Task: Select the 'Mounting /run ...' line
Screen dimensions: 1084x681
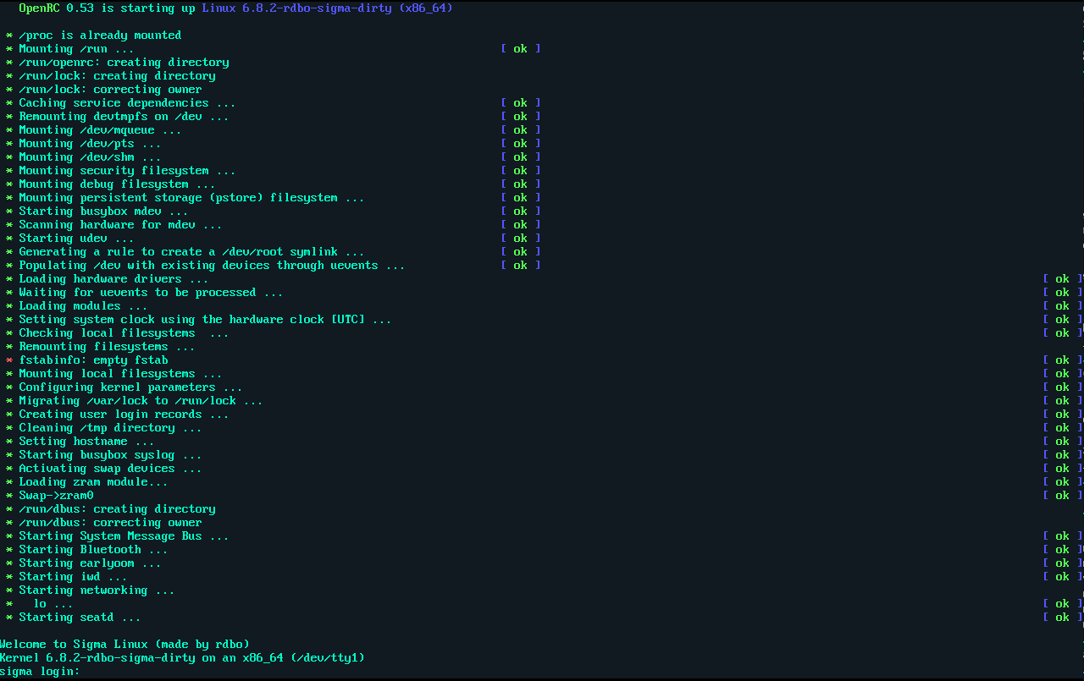Action: 76,49
